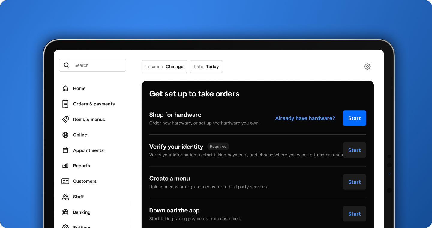Viewport: 432px width, 228px height.
Task: Select Reports in the sidebar navigation
Action: (x=81, y=166)
